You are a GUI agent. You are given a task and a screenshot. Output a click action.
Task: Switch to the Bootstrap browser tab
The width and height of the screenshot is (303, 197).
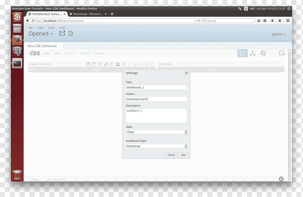(88, 14)
